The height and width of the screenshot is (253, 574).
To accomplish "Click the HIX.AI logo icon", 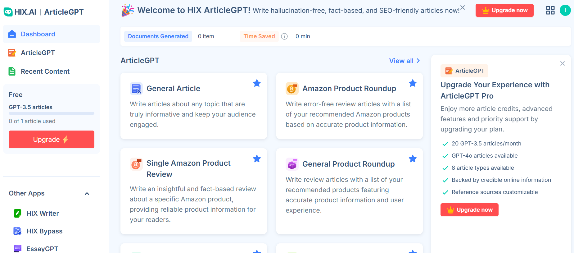I will [x=8, y=12].
